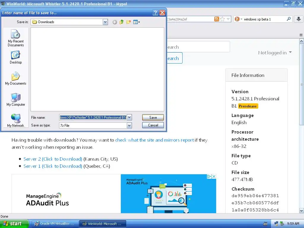The height and width of the screenshot is (228, 304).
Task: Click the magnifier search icon in browser
Action: [289, 19]
